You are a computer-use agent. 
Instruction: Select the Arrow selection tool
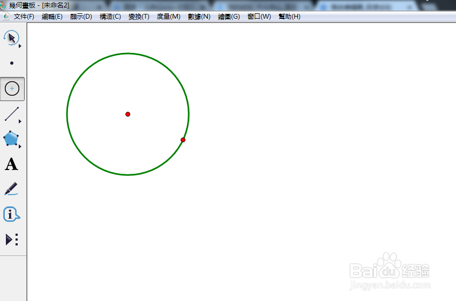(x=11, y=38)
